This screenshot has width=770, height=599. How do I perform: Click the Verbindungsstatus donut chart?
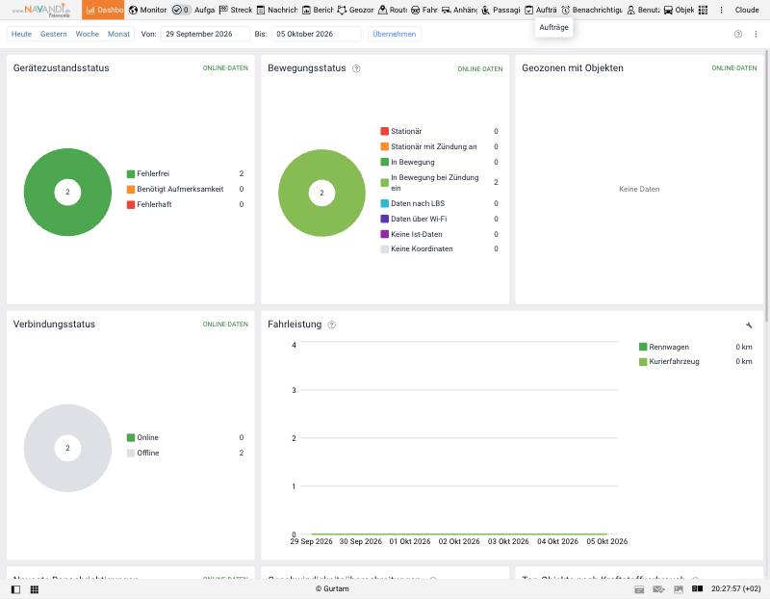[x=67, y=448]
